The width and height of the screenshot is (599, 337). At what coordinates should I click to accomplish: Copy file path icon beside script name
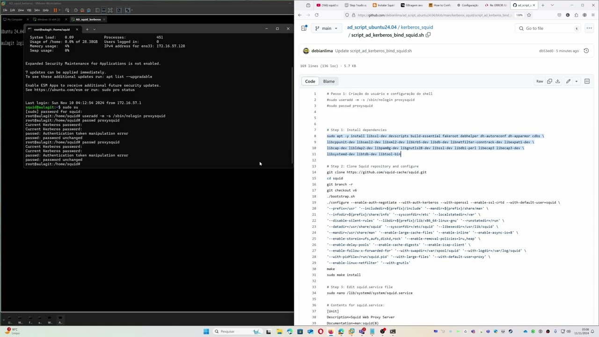tap(428, 35)
